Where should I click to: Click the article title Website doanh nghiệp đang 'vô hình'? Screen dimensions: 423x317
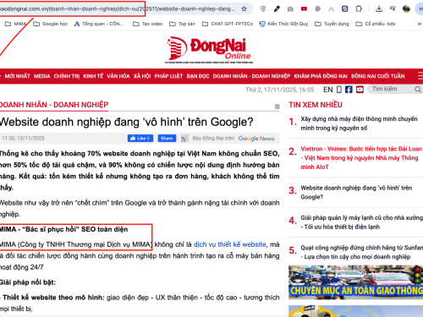(127, 122)
